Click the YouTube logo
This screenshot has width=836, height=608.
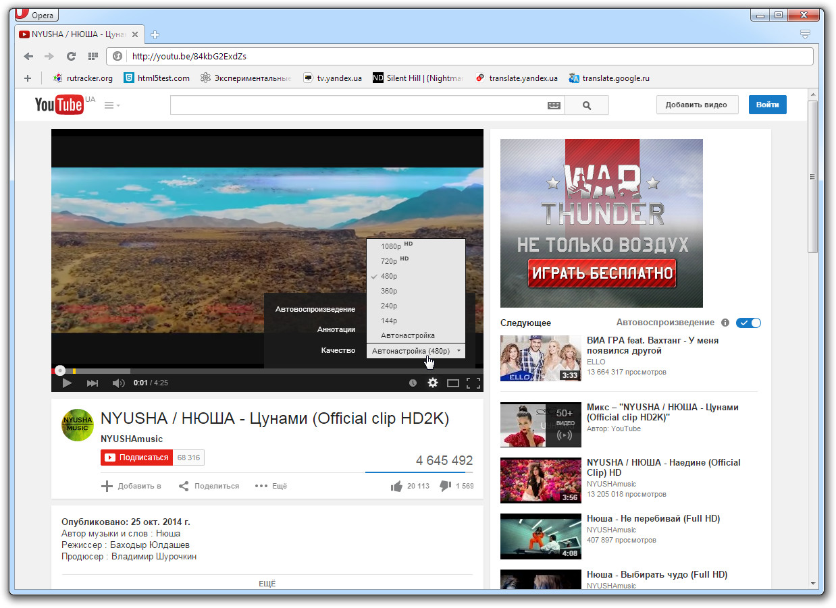(59, 105)
